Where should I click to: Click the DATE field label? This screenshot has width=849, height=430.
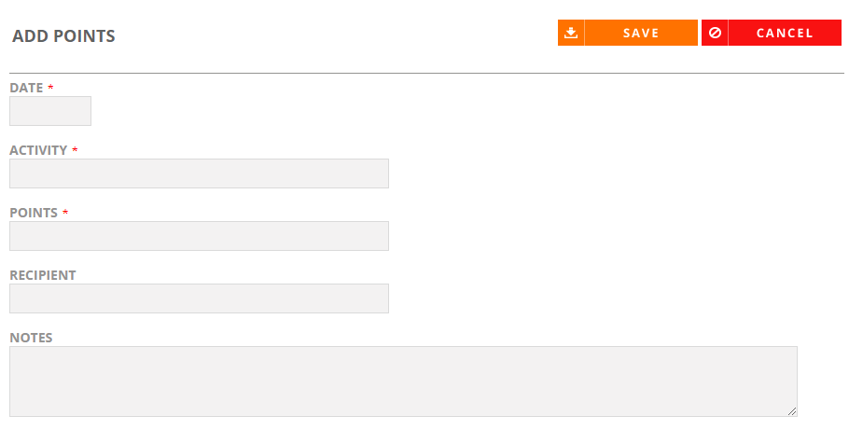[26, 88]
